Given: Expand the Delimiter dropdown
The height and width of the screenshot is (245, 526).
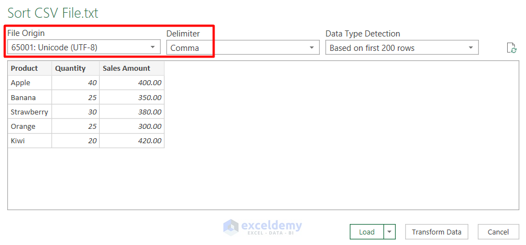Looking at the screenshot, I should [x=243, y=48].
